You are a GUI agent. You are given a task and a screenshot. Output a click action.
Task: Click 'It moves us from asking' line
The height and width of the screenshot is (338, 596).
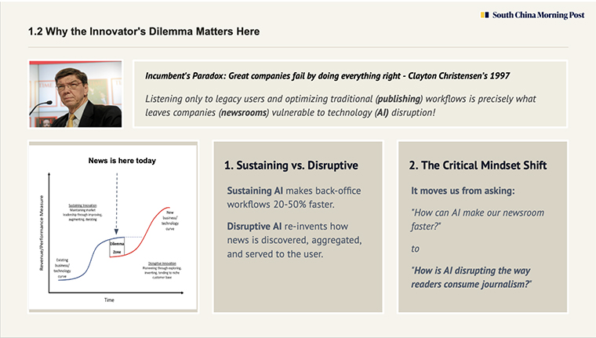pyautogui.click(x=463, y=191)
